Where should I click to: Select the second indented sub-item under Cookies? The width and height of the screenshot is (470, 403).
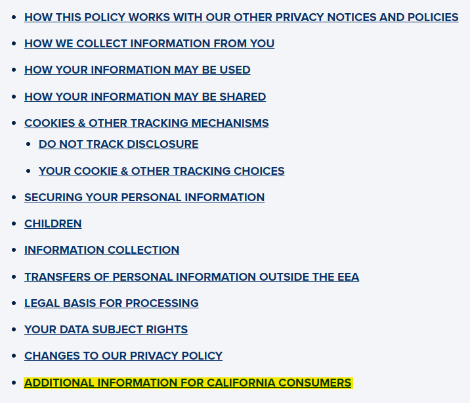(x=161, y=171)
